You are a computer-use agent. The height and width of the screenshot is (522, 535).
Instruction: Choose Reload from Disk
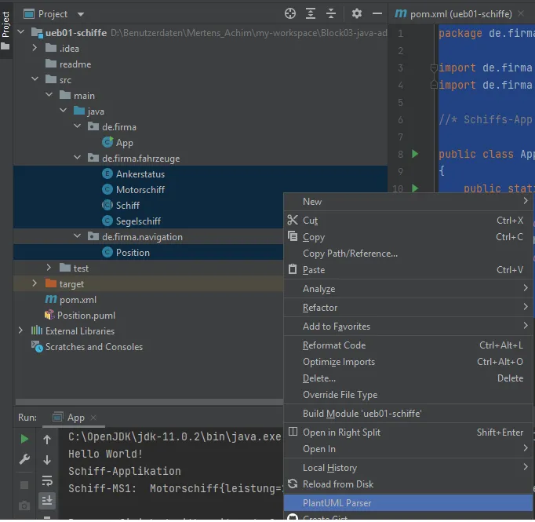point(408,484)
